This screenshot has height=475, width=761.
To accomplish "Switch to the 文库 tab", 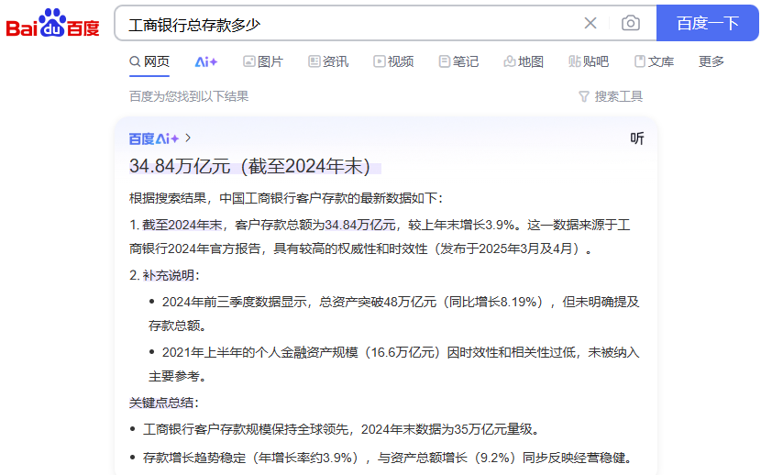I will click(654, 61).
